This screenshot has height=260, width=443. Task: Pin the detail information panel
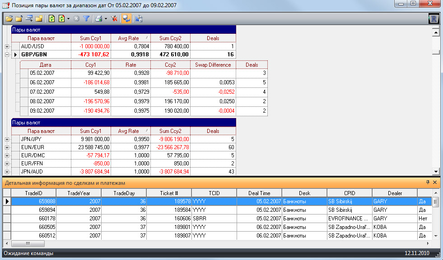click(428, 182)
